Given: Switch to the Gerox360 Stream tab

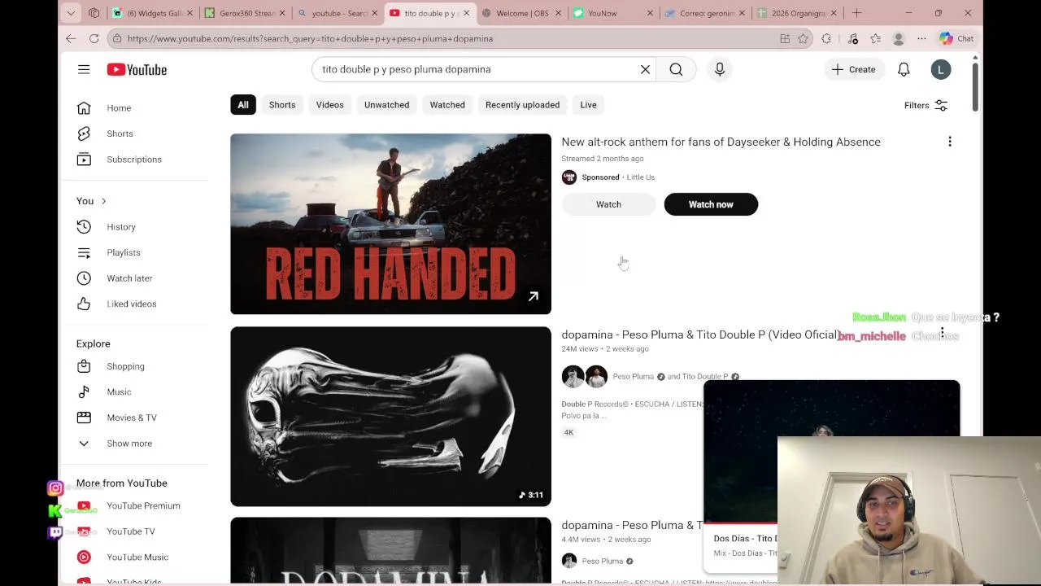Looking at the screenshot, I should coord(245,13).
